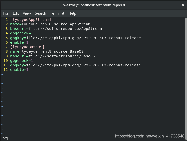Image resolution: width=187 pixels, height=141 pixels.
Task: Click enable=1 on line 6
Action: [19, 42]
